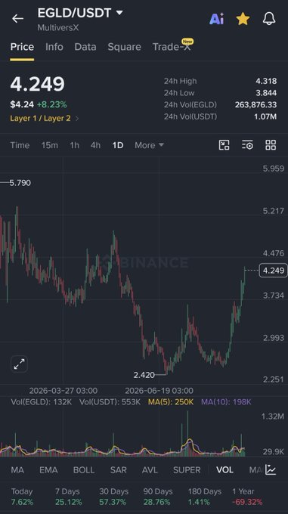
Task: Click the MultiversX subtitle
Action: (x=58, y=27)
